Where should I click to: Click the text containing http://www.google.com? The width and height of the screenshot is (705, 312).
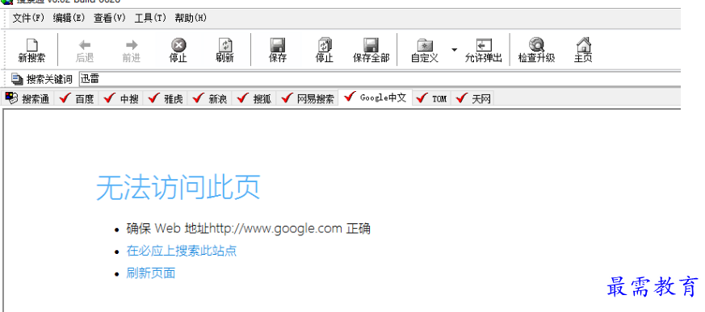pos(248,228)
